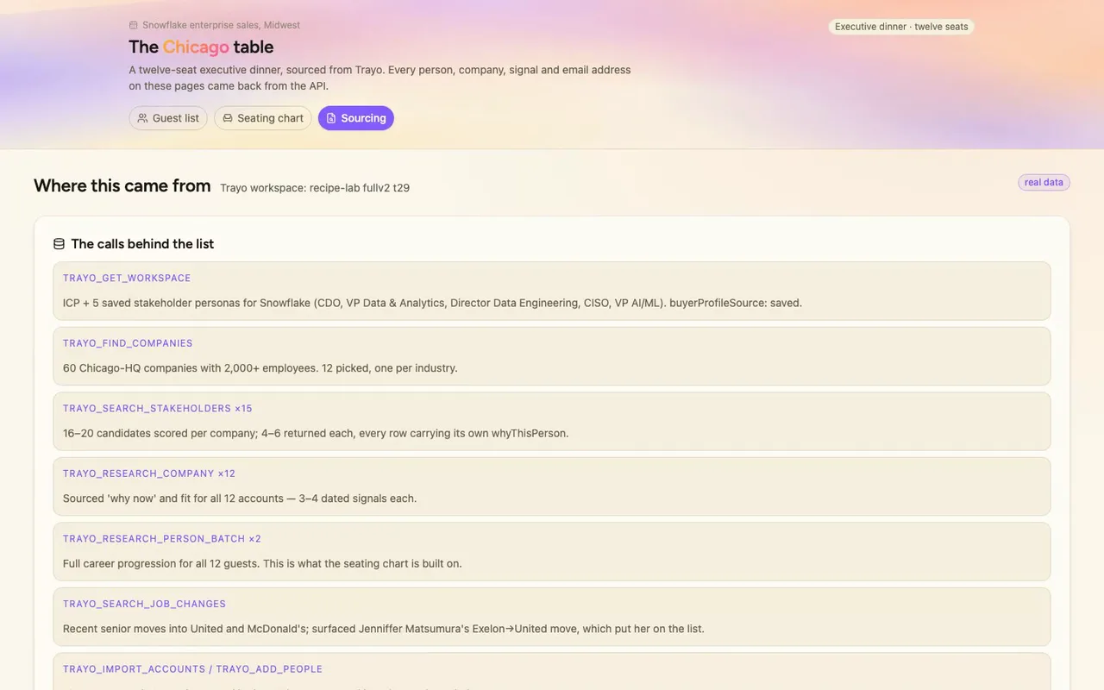
Task: Click the document icon in Sourcing tab
Action: click(331, 118)
